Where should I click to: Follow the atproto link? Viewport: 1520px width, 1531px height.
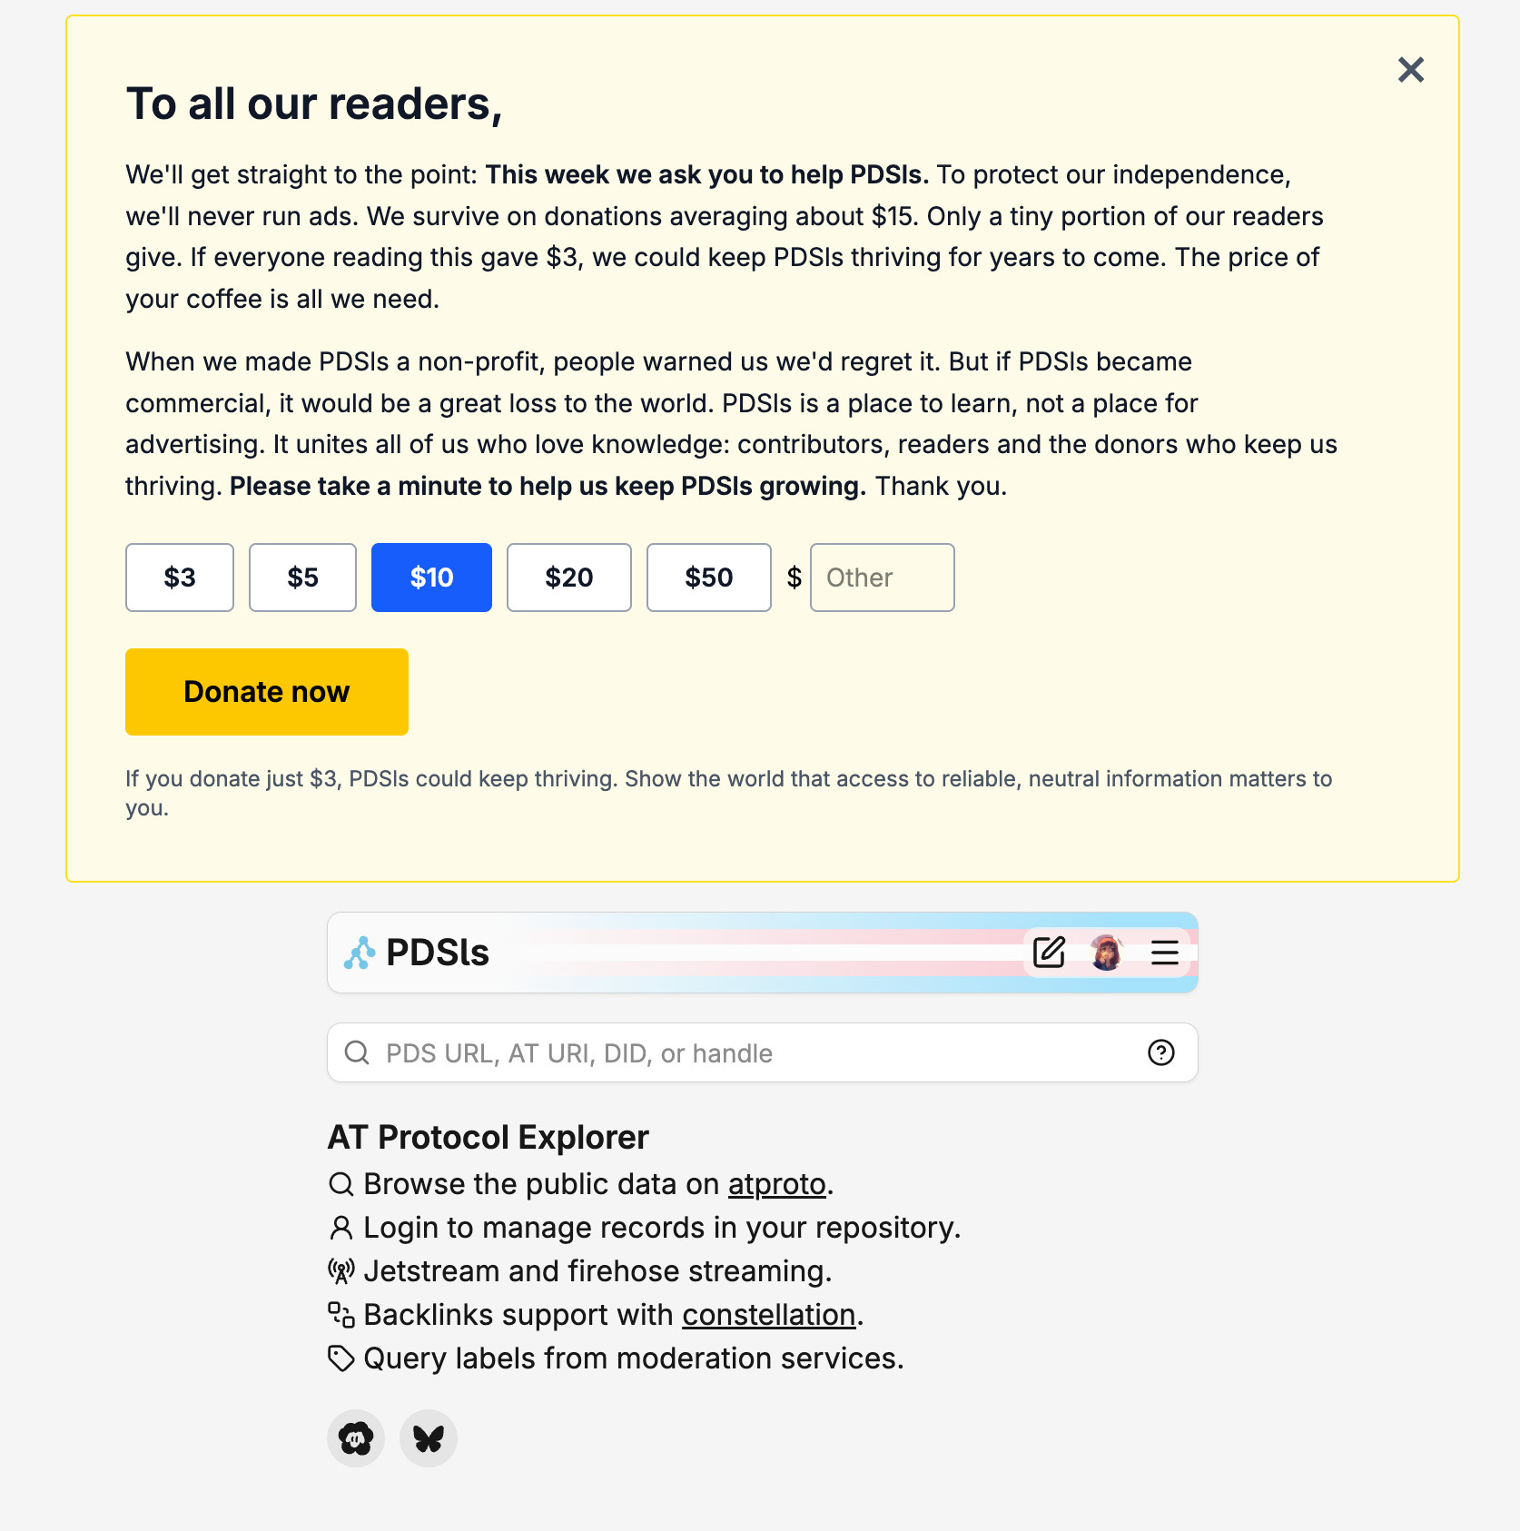click(777, 1184)
